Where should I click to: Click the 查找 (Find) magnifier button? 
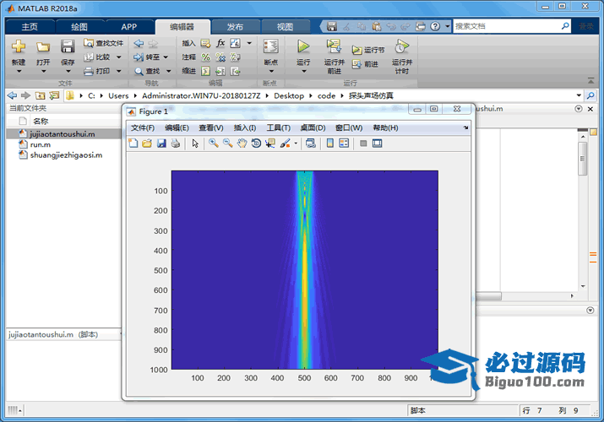point(147,71)
